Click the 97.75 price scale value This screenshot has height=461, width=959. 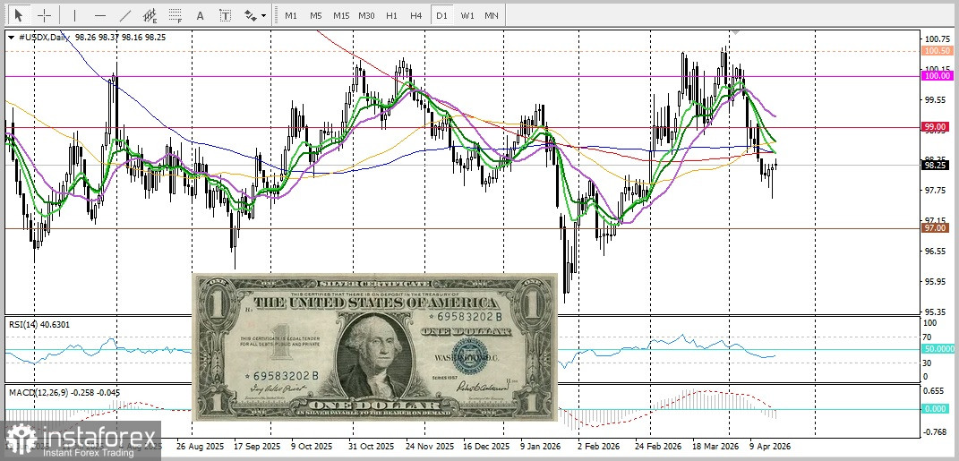pos(936,190)
